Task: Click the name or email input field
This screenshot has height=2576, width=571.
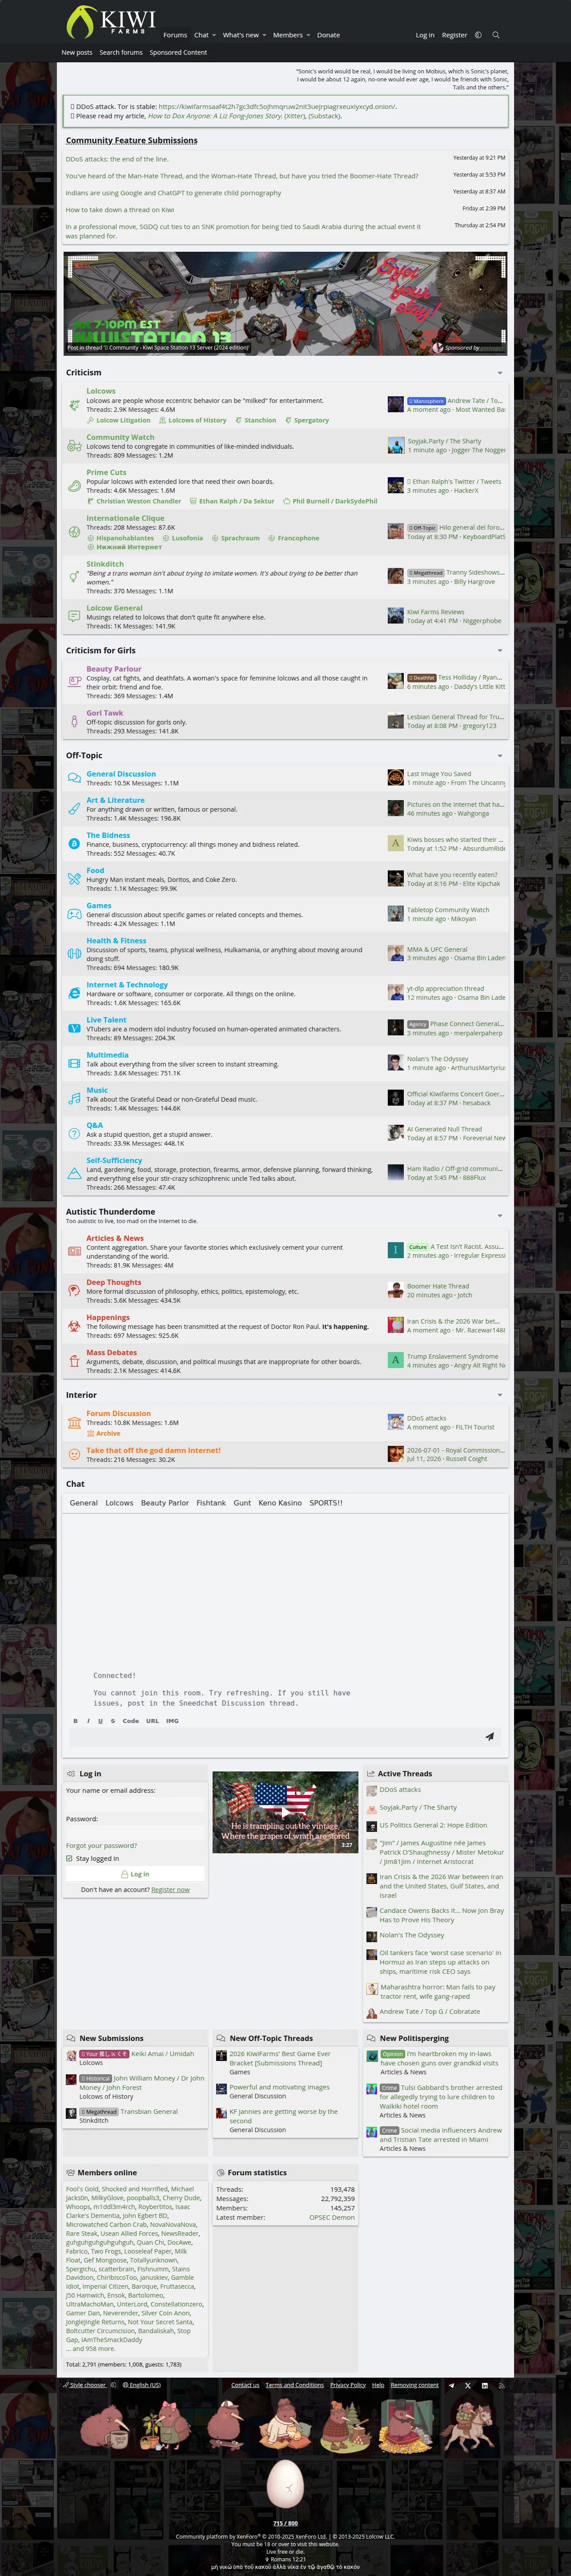Action: coord(135,1805)
